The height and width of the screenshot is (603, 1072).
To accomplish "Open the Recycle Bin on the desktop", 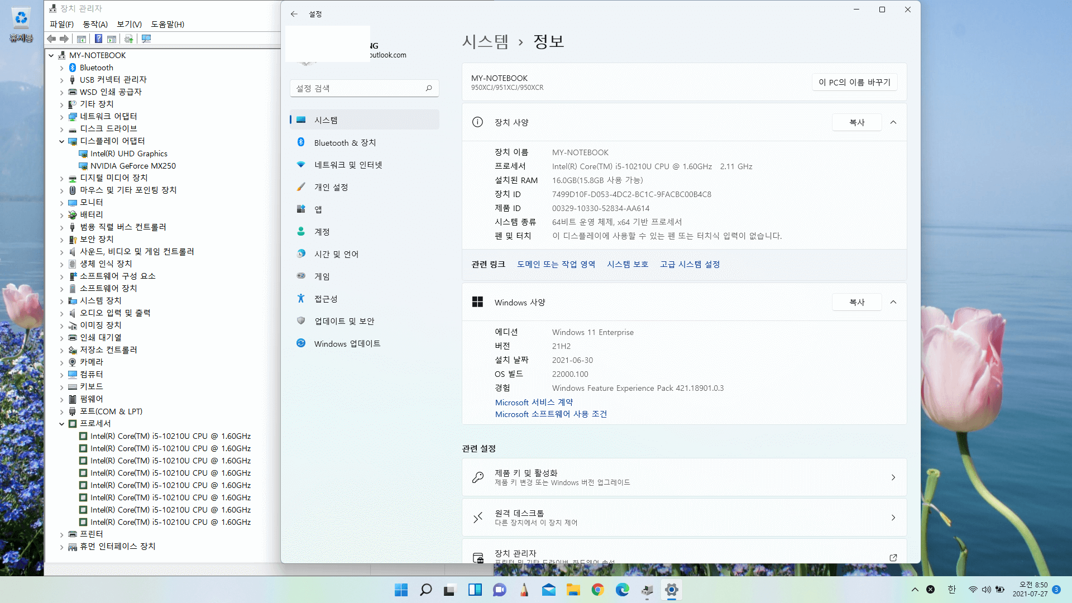I will point(21,25).
